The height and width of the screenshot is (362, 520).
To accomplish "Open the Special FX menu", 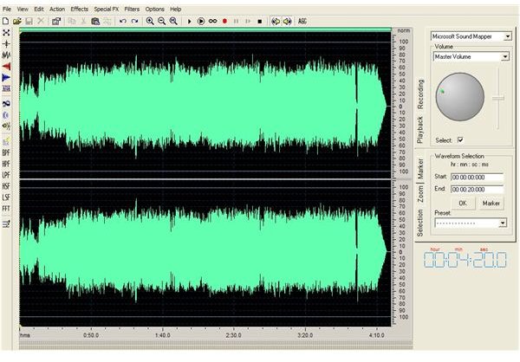I will [x=106, y=9].
